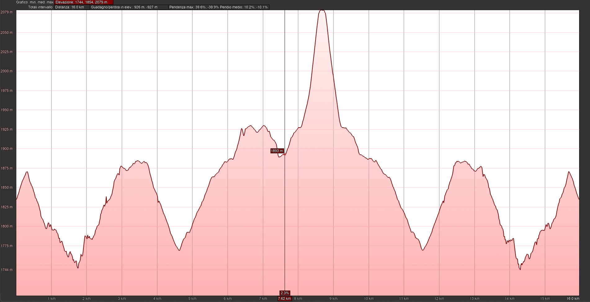This screenshot has width=590, height=302.
Task: Click the 1800 m label on elevation axis
Action: (7, 226)
